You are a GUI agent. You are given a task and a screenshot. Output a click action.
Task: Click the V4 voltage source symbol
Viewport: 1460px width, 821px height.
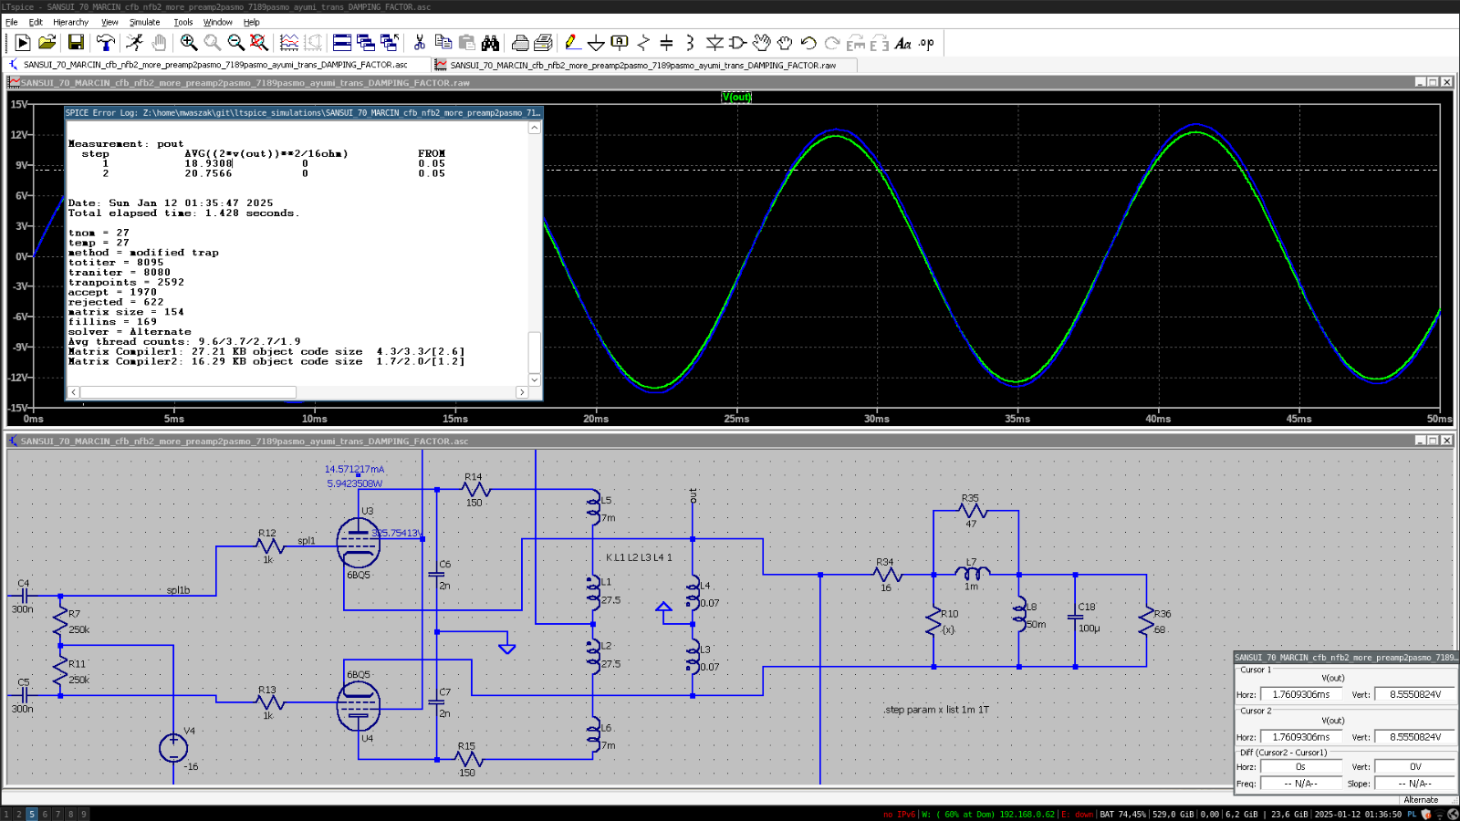point(173,748)
